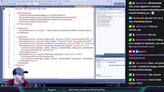Open the zoom level dropdown in editor
This screenshot has height=92, width=164.
tap(5, 78)
